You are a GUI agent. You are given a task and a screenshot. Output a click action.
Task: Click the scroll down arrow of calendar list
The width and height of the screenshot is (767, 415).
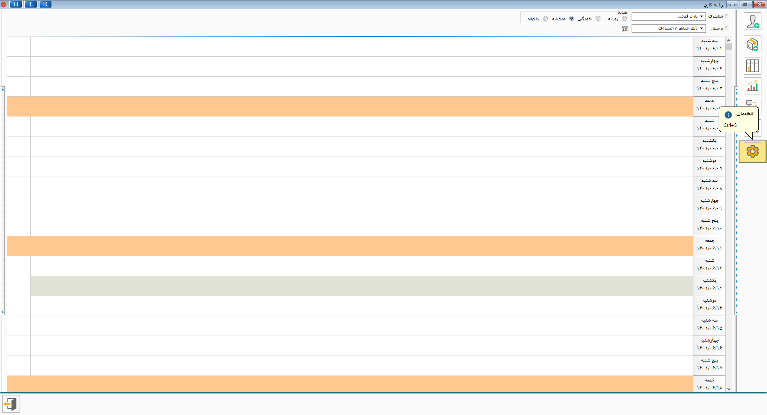(729, 389)
